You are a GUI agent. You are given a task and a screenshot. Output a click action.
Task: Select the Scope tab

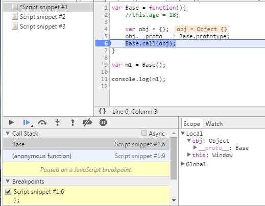(192, 123)
